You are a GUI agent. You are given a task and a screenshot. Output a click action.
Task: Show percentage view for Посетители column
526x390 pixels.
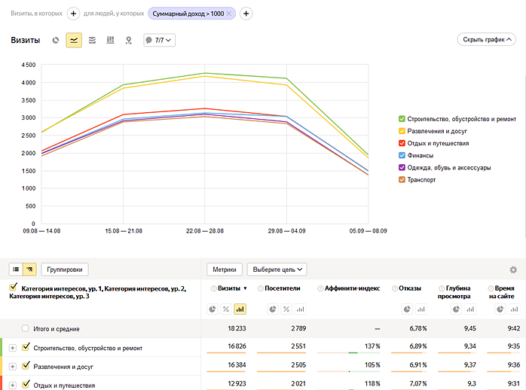pyautogui.click(x=286, y=309)
